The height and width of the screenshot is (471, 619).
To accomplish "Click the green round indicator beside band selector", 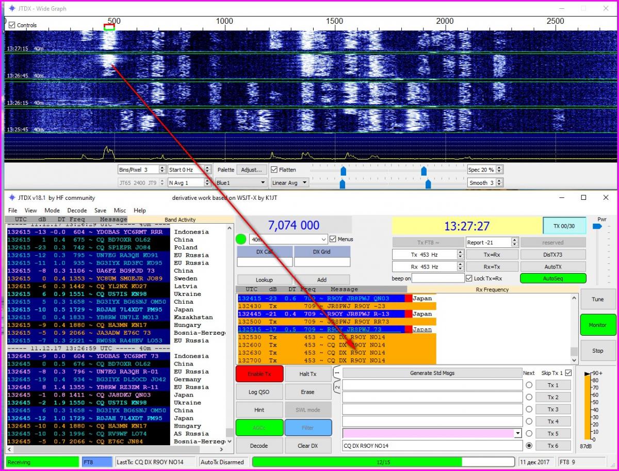I will (x=240, y=239).
